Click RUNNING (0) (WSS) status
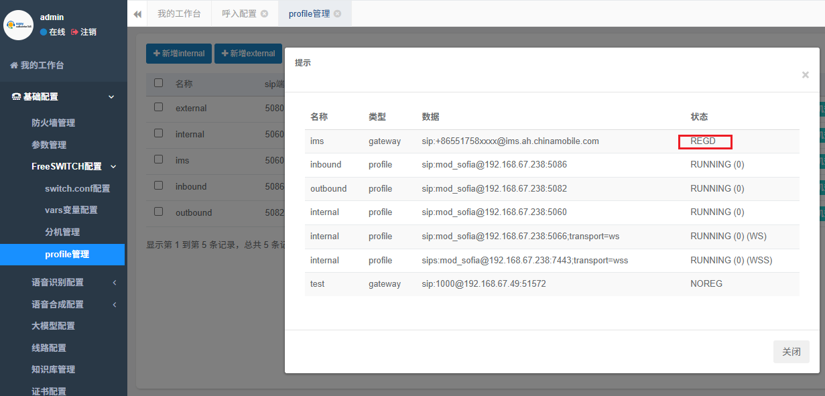The width and height of the screenshot is (825, 396). point(731,260)
